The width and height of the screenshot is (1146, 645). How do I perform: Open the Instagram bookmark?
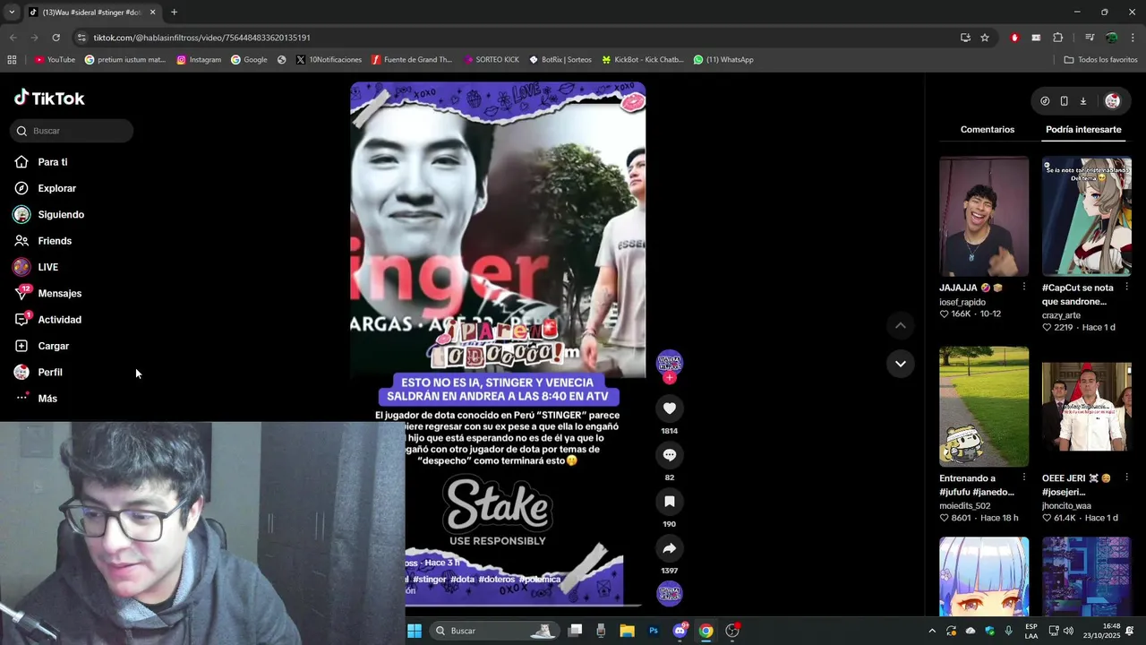click(199, 60)
